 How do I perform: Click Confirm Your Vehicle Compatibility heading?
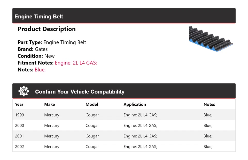[80, 92]
